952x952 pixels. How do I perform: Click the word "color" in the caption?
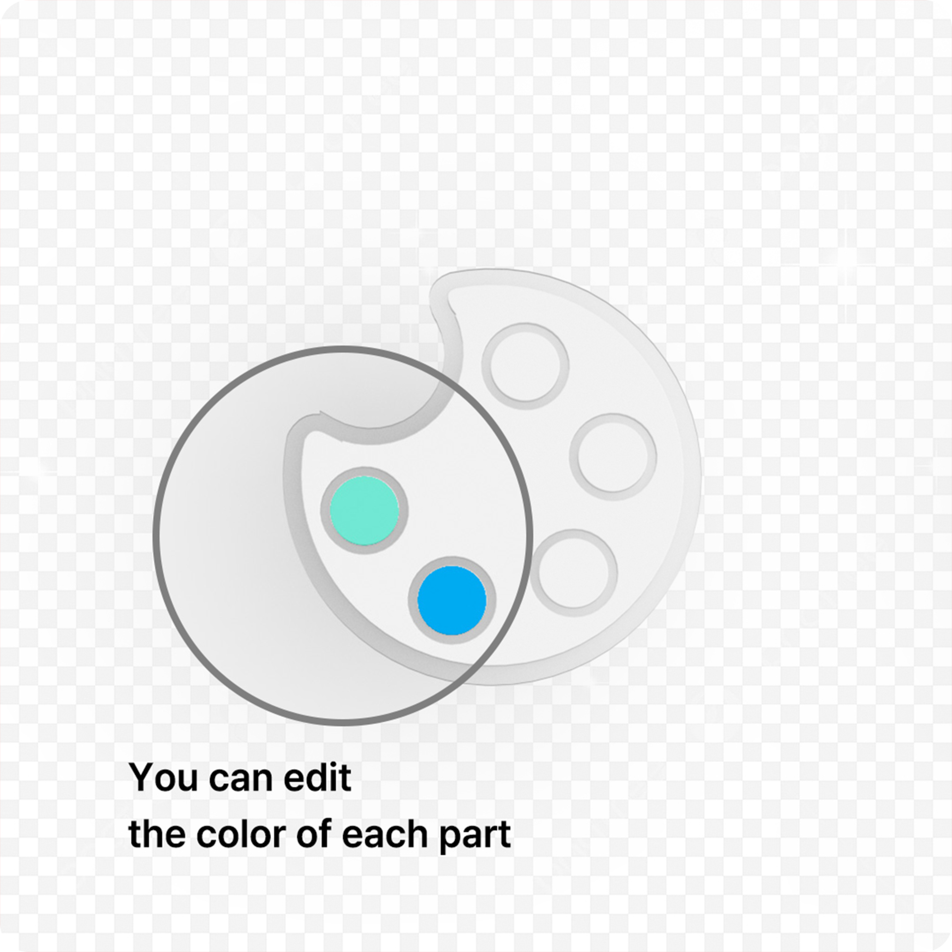[x=241, y=834]
